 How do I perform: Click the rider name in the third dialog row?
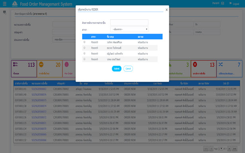pos(115,54)
